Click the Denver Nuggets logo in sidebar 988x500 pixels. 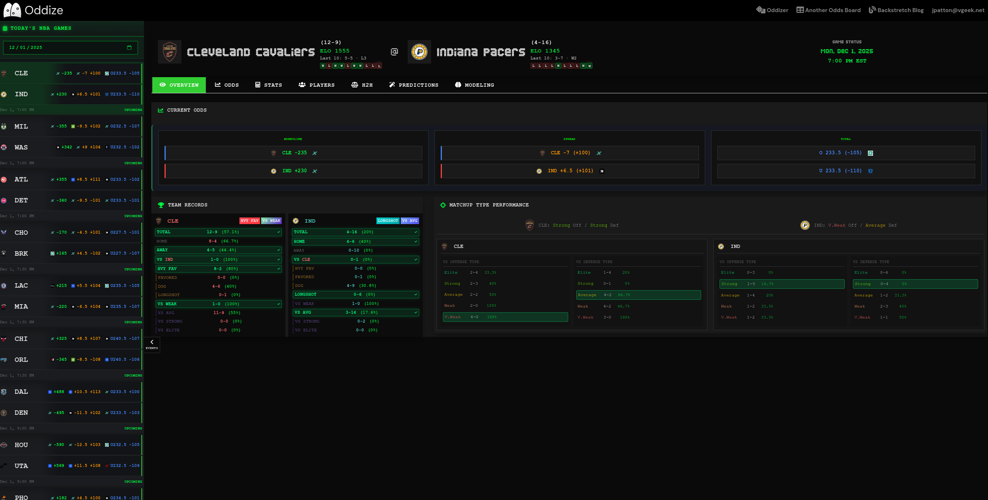point(4,413)
